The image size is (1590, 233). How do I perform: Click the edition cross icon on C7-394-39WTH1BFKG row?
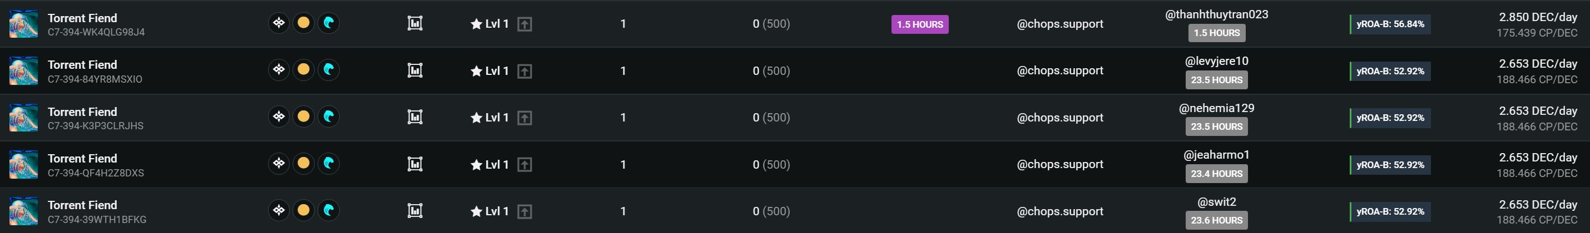coord(279,210)
